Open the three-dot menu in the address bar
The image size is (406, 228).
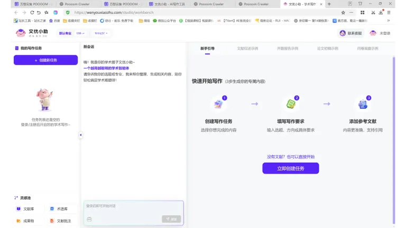pyautogui.click(x=352, y=13)
